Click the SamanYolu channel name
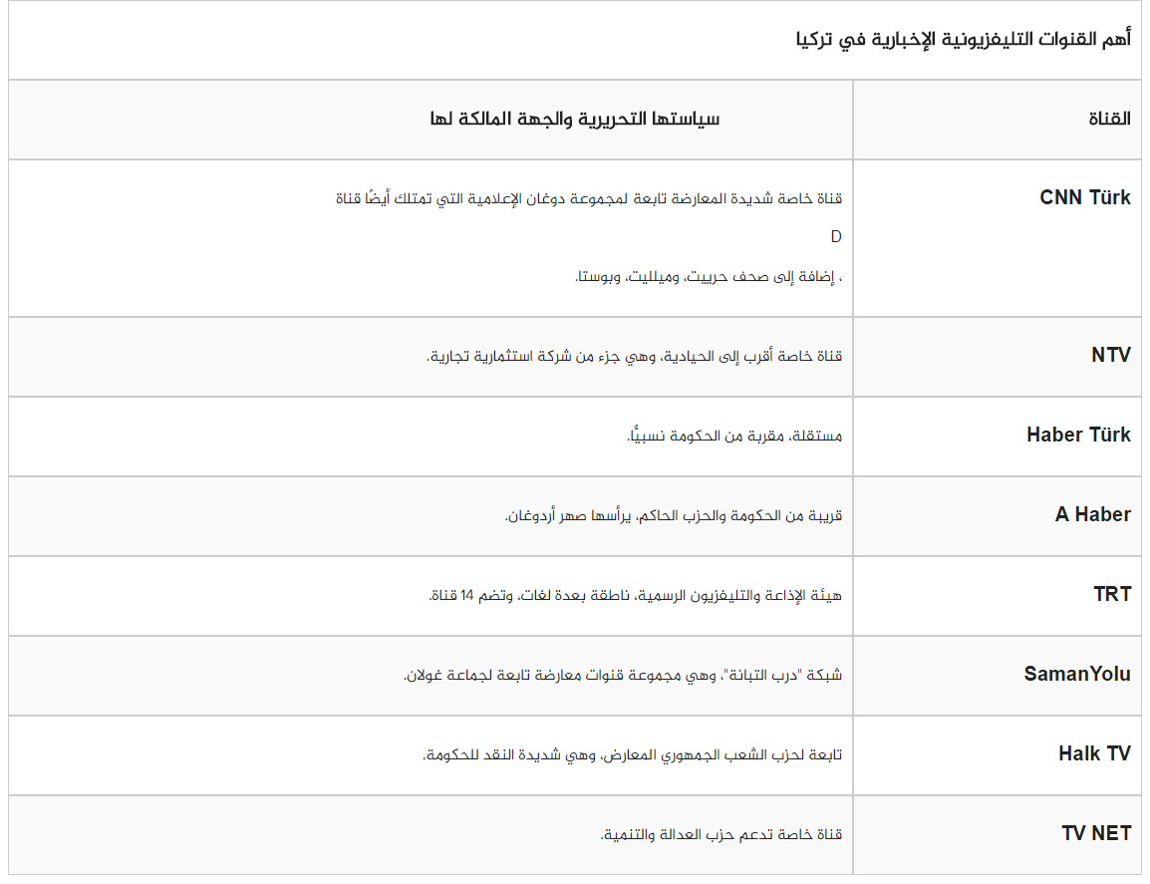Screen dimensions: 1150x884 pos(1077,674)
